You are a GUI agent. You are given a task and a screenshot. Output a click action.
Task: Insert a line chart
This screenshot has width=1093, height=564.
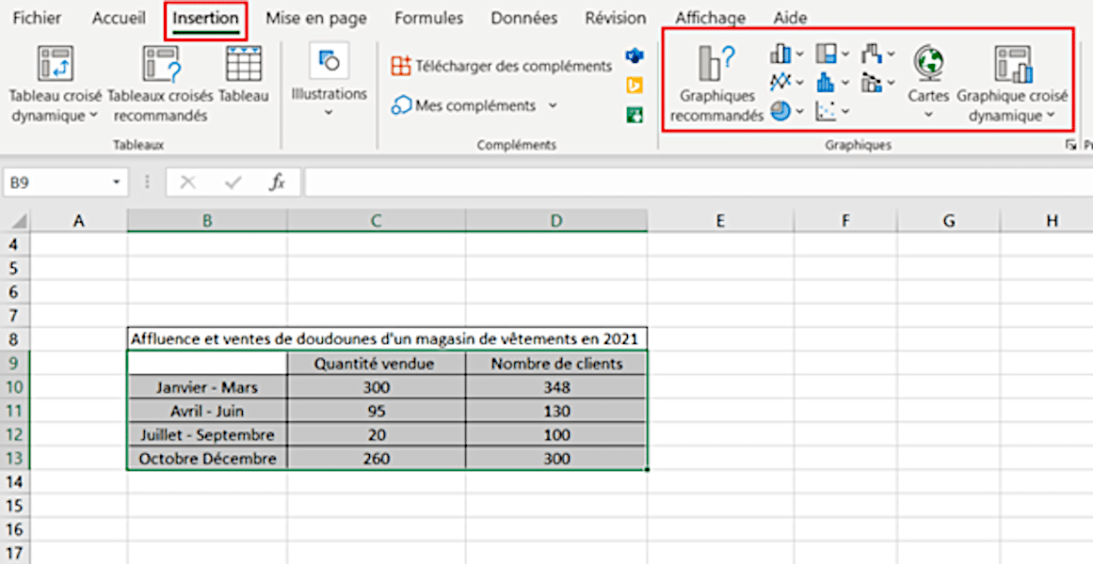[x=780, y=82]
